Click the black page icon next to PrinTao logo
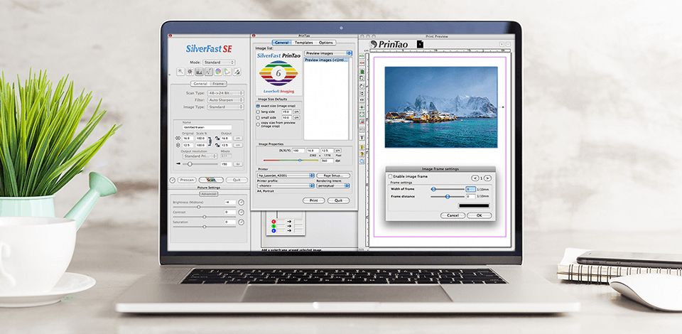The width and height of the screenshot is (682, 334). [x=420, y=44]
